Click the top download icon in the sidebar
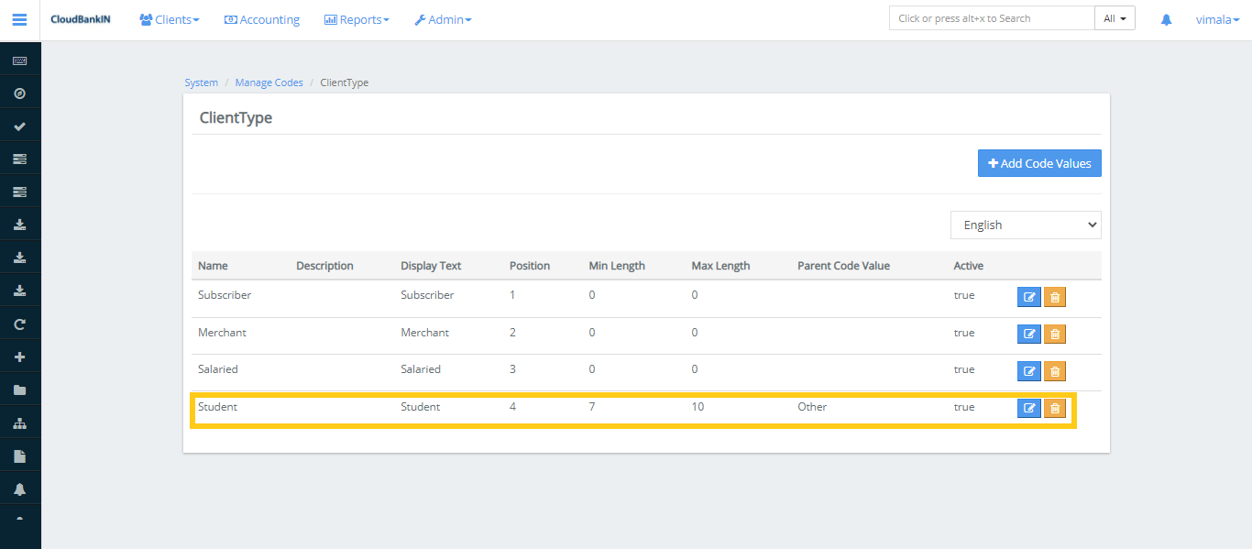This screenshot has width=1252, height=549. coord(19,224)
